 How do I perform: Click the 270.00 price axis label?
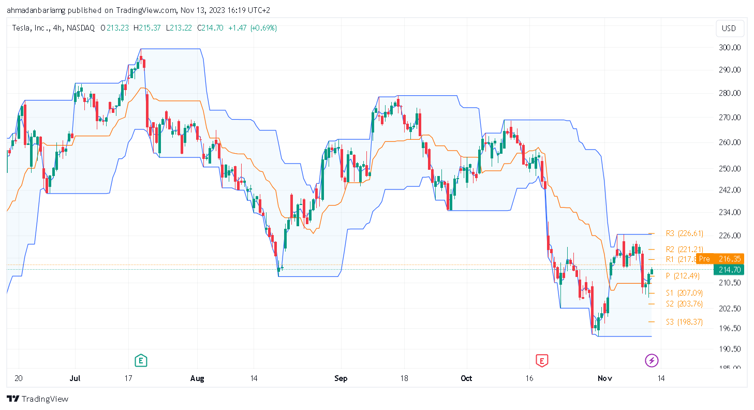(x=730, y=118)
